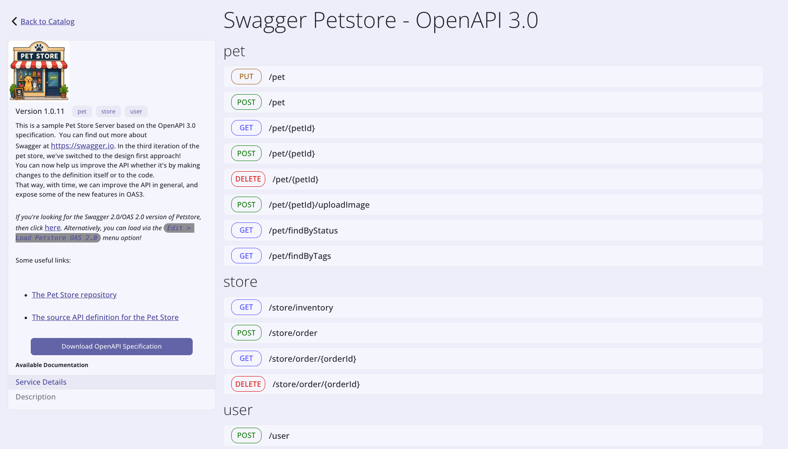Expand the PUT /pet operation
The image size is (788, 449).
click(493, 77)
